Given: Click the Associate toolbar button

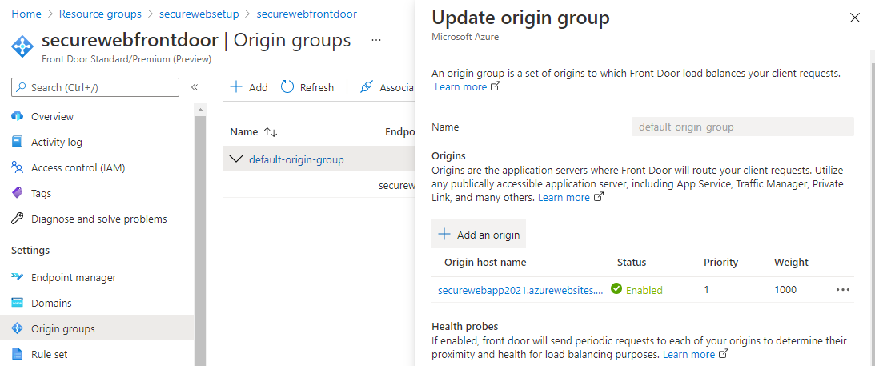Looking at the screenshot, I should [x=387, y=87].
